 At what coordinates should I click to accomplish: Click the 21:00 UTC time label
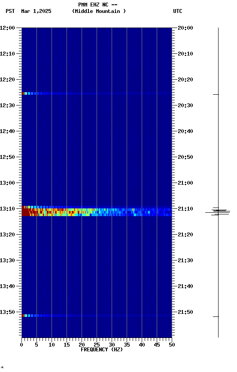185,183
